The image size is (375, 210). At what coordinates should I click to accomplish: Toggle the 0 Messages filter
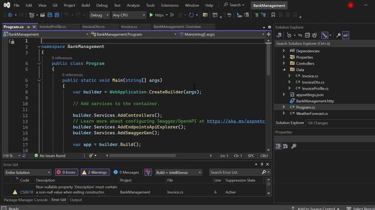[x=126, y=173]
